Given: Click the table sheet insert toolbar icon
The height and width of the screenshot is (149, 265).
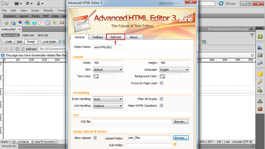Looking at the screenshot, I should coord(48,23).
